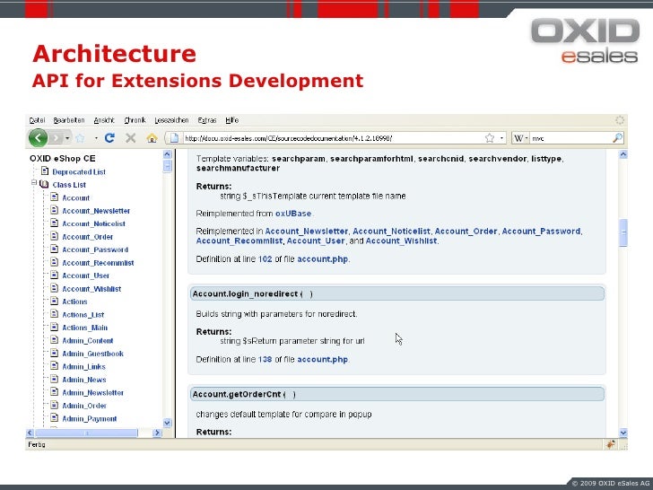Follow the Account_Password link in Reimplemented in
Viewport: 653px width, 490px height.
click(x=542, y=232)
